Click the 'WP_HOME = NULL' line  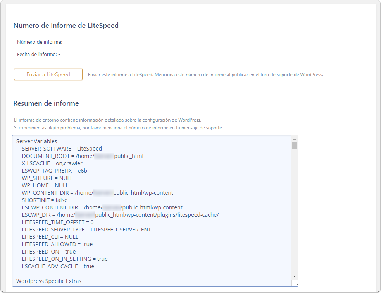point(45,185)
